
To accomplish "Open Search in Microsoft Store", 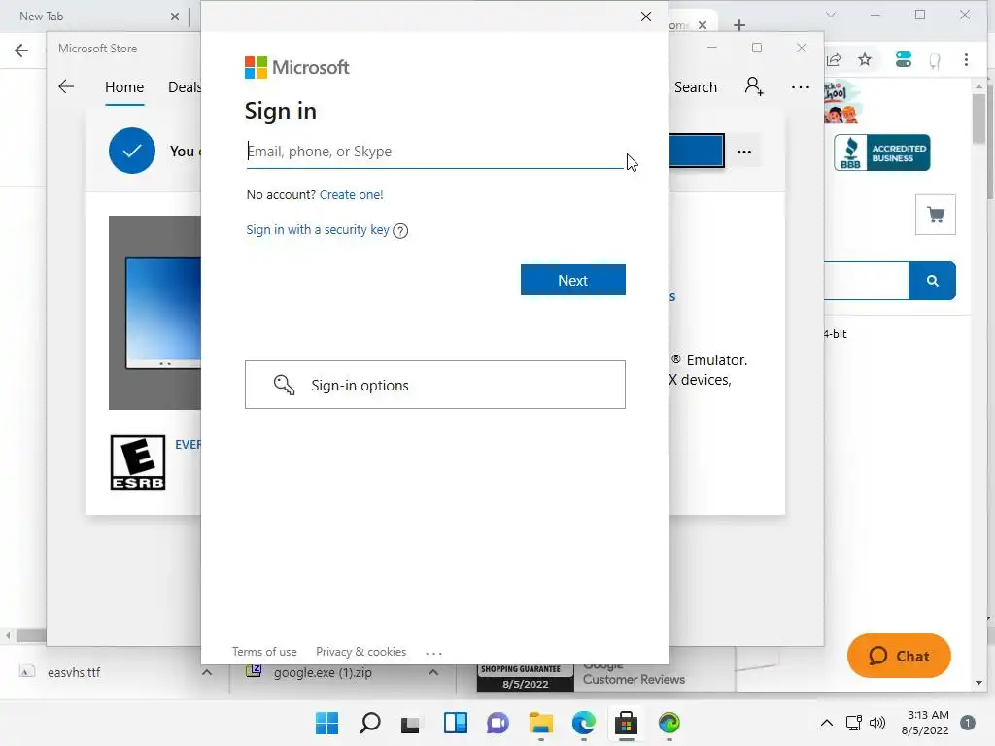I will 696,87.
